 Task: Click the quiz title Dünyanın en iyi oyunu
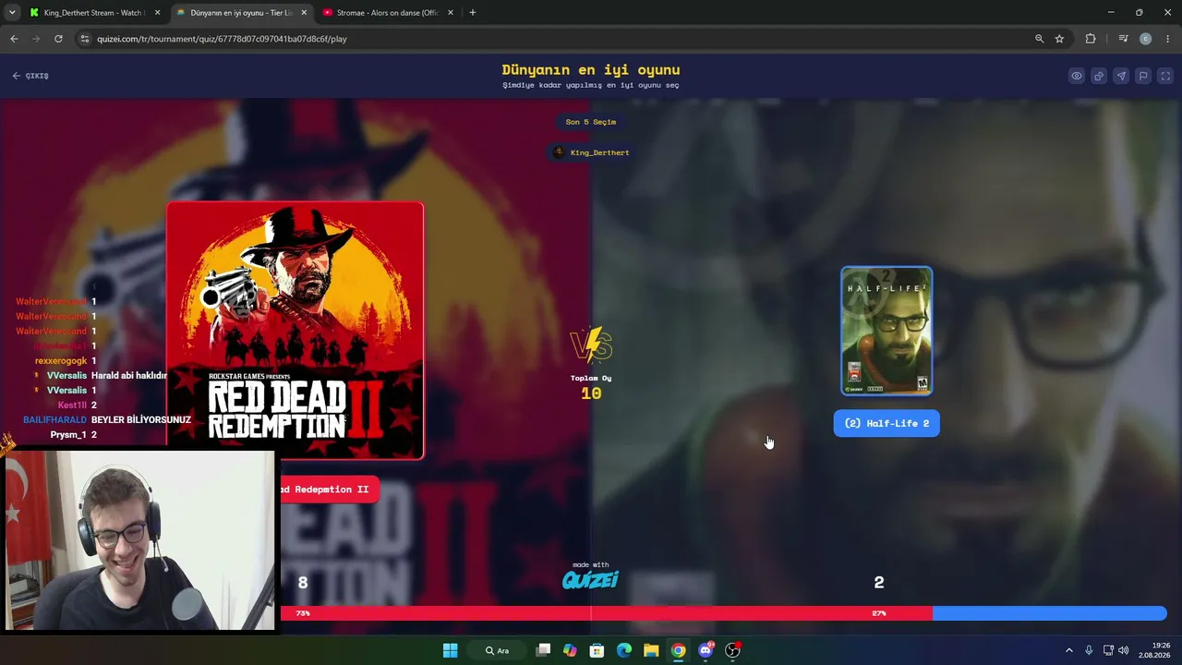(591, 70)
